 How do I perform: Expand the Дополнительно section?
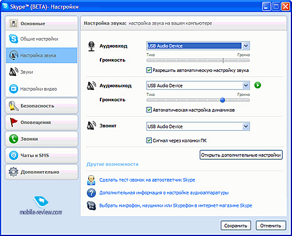coord(41,172)
